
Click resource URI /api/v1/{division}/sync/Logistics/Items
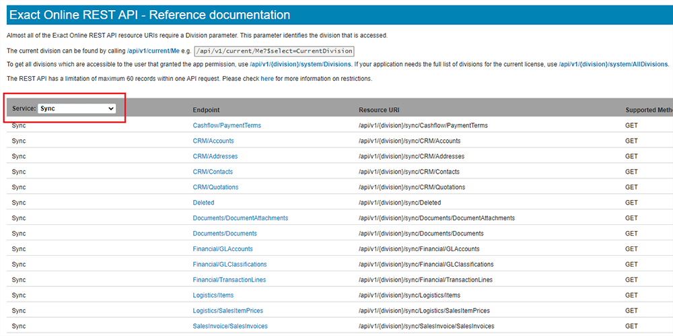coord(409,296)
